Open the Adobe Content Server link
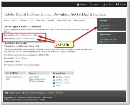The height and width of the screenshot is (105, 130). pyautogui.click(x=107, y=42)
